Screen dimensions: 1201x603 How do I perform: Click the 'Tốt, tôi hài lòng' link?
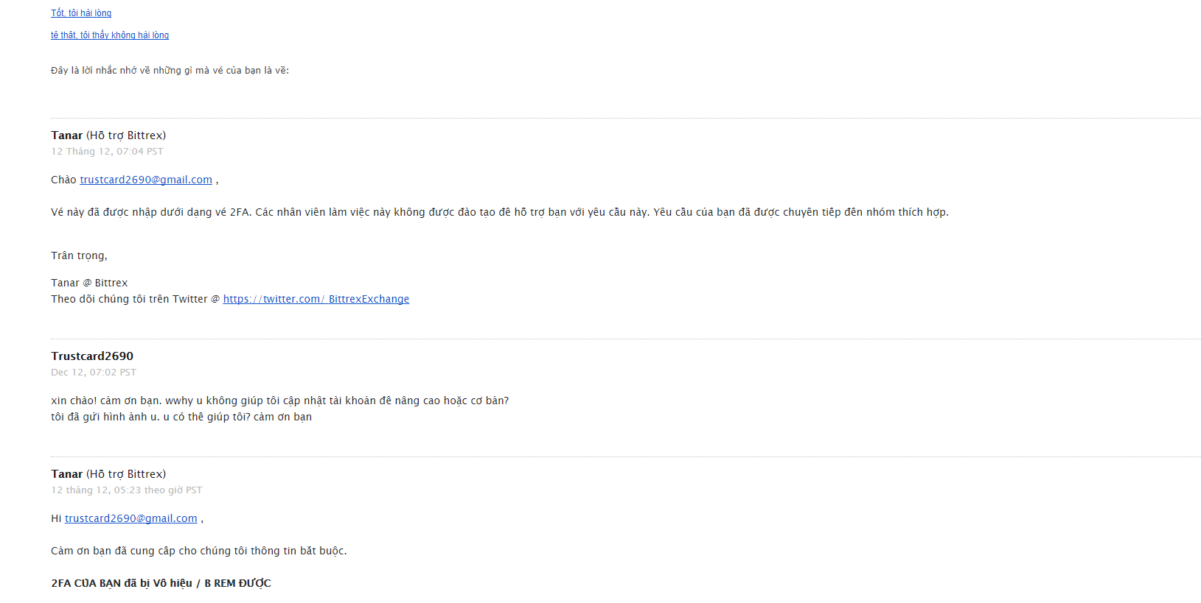(81, 13)
